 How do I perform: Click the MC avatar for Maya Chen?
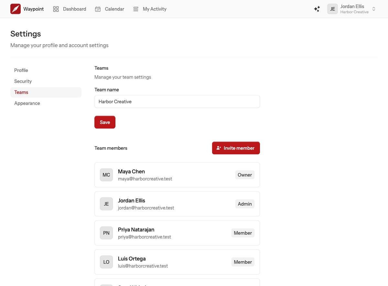106,175
